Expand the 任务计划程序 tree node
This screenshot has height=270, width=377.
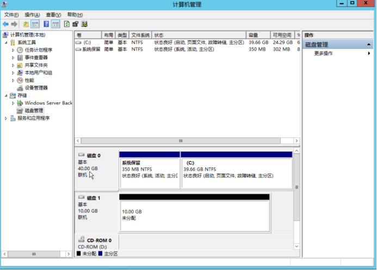click(14, 50)
